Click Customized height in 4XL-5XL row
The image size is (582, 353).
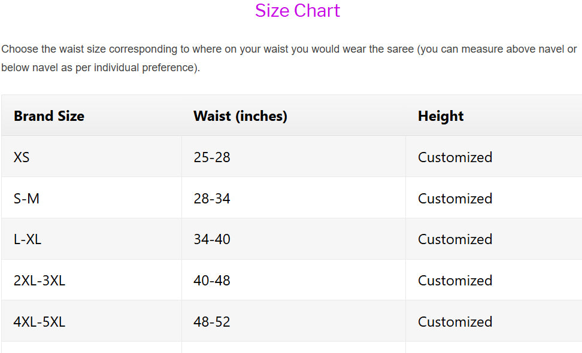tap(455, 322)
